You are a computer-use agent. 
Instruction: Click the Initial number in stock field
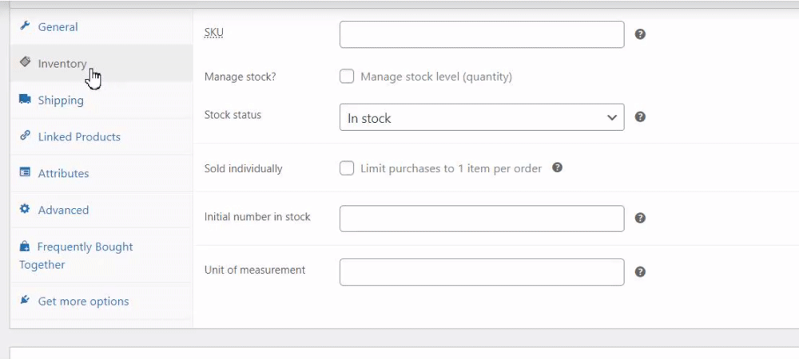[x=481, y=218]
